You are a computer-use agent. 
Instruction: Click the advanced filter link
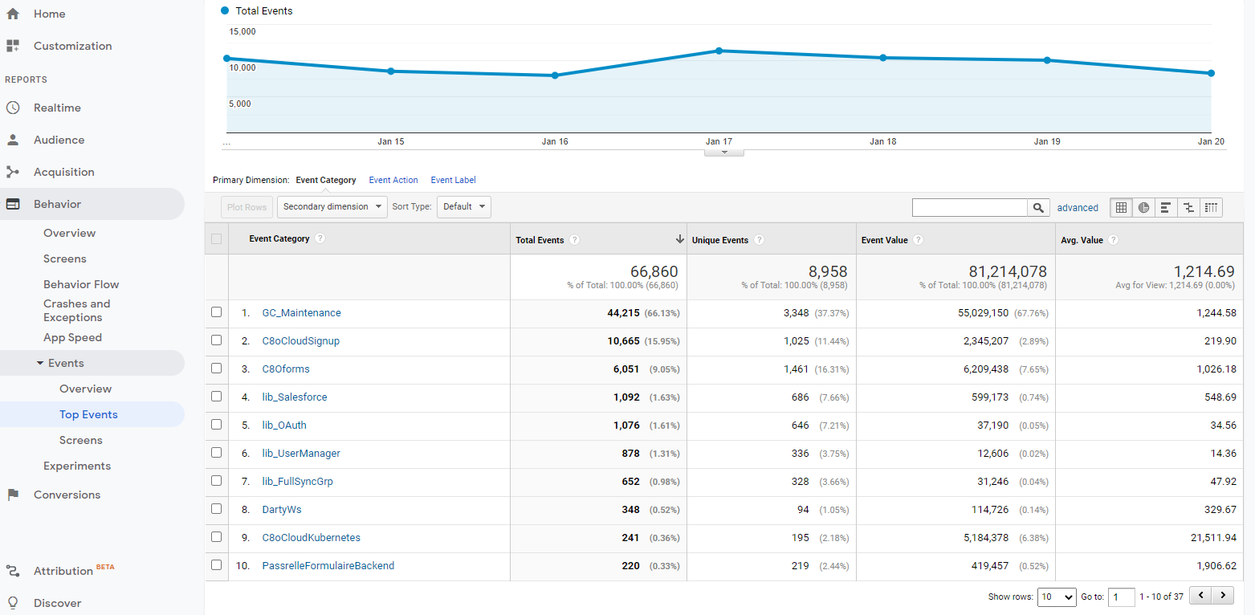(1078, 207)
